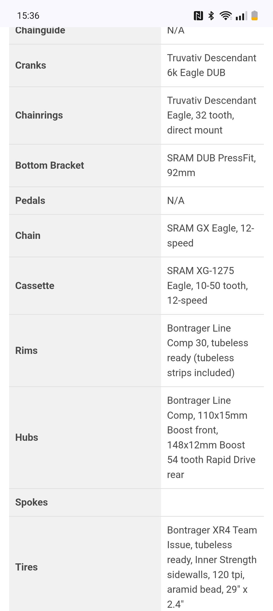Click the Chain row label
273x611 pixels.
click(28, 235)
